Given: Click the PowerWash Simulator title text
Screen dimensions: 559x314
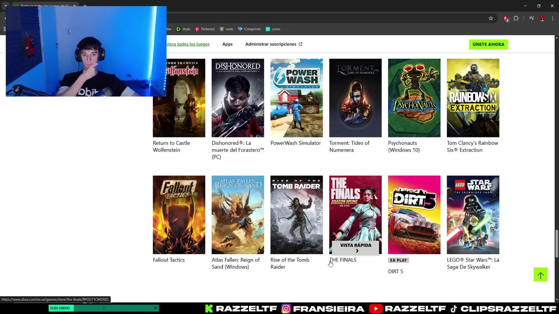Looking at the screenshot, I should [296, 143].
